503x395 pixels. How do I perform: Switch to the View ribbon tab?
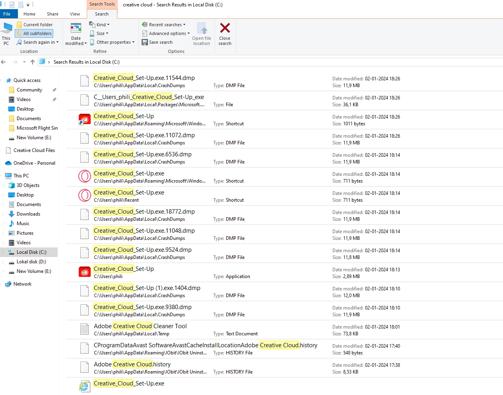75,14
